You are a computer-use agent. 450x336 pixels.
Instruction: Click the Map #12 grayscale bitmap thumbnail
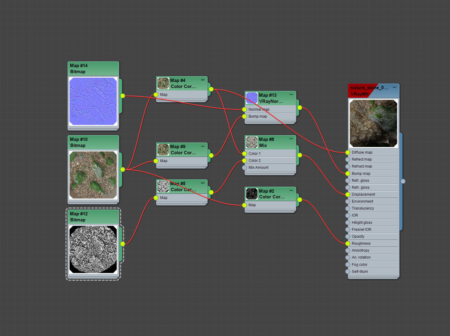pyautogui.click(x=93, y=250)
